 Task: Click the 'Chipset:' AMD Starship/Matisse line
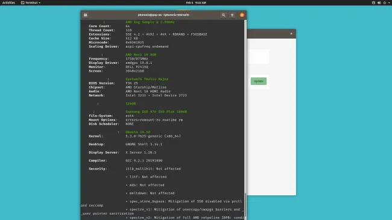127,87
